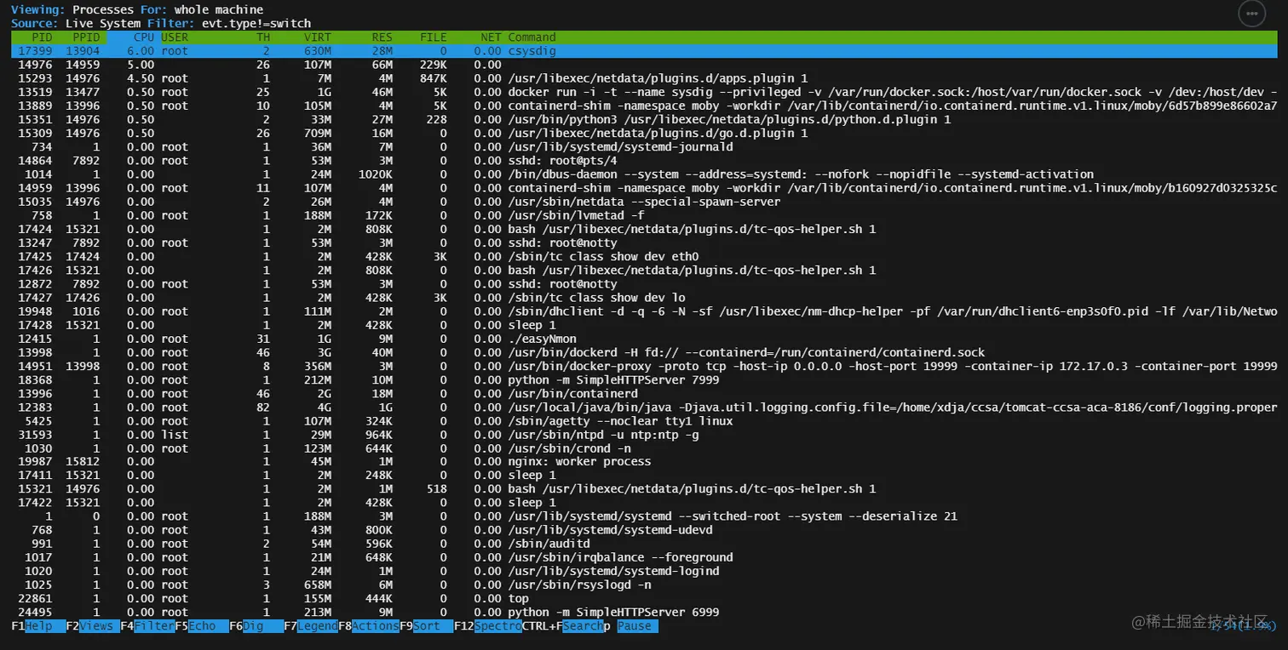Open F7 Legend
Screen dimensions: 1288x650
[311, 626]
